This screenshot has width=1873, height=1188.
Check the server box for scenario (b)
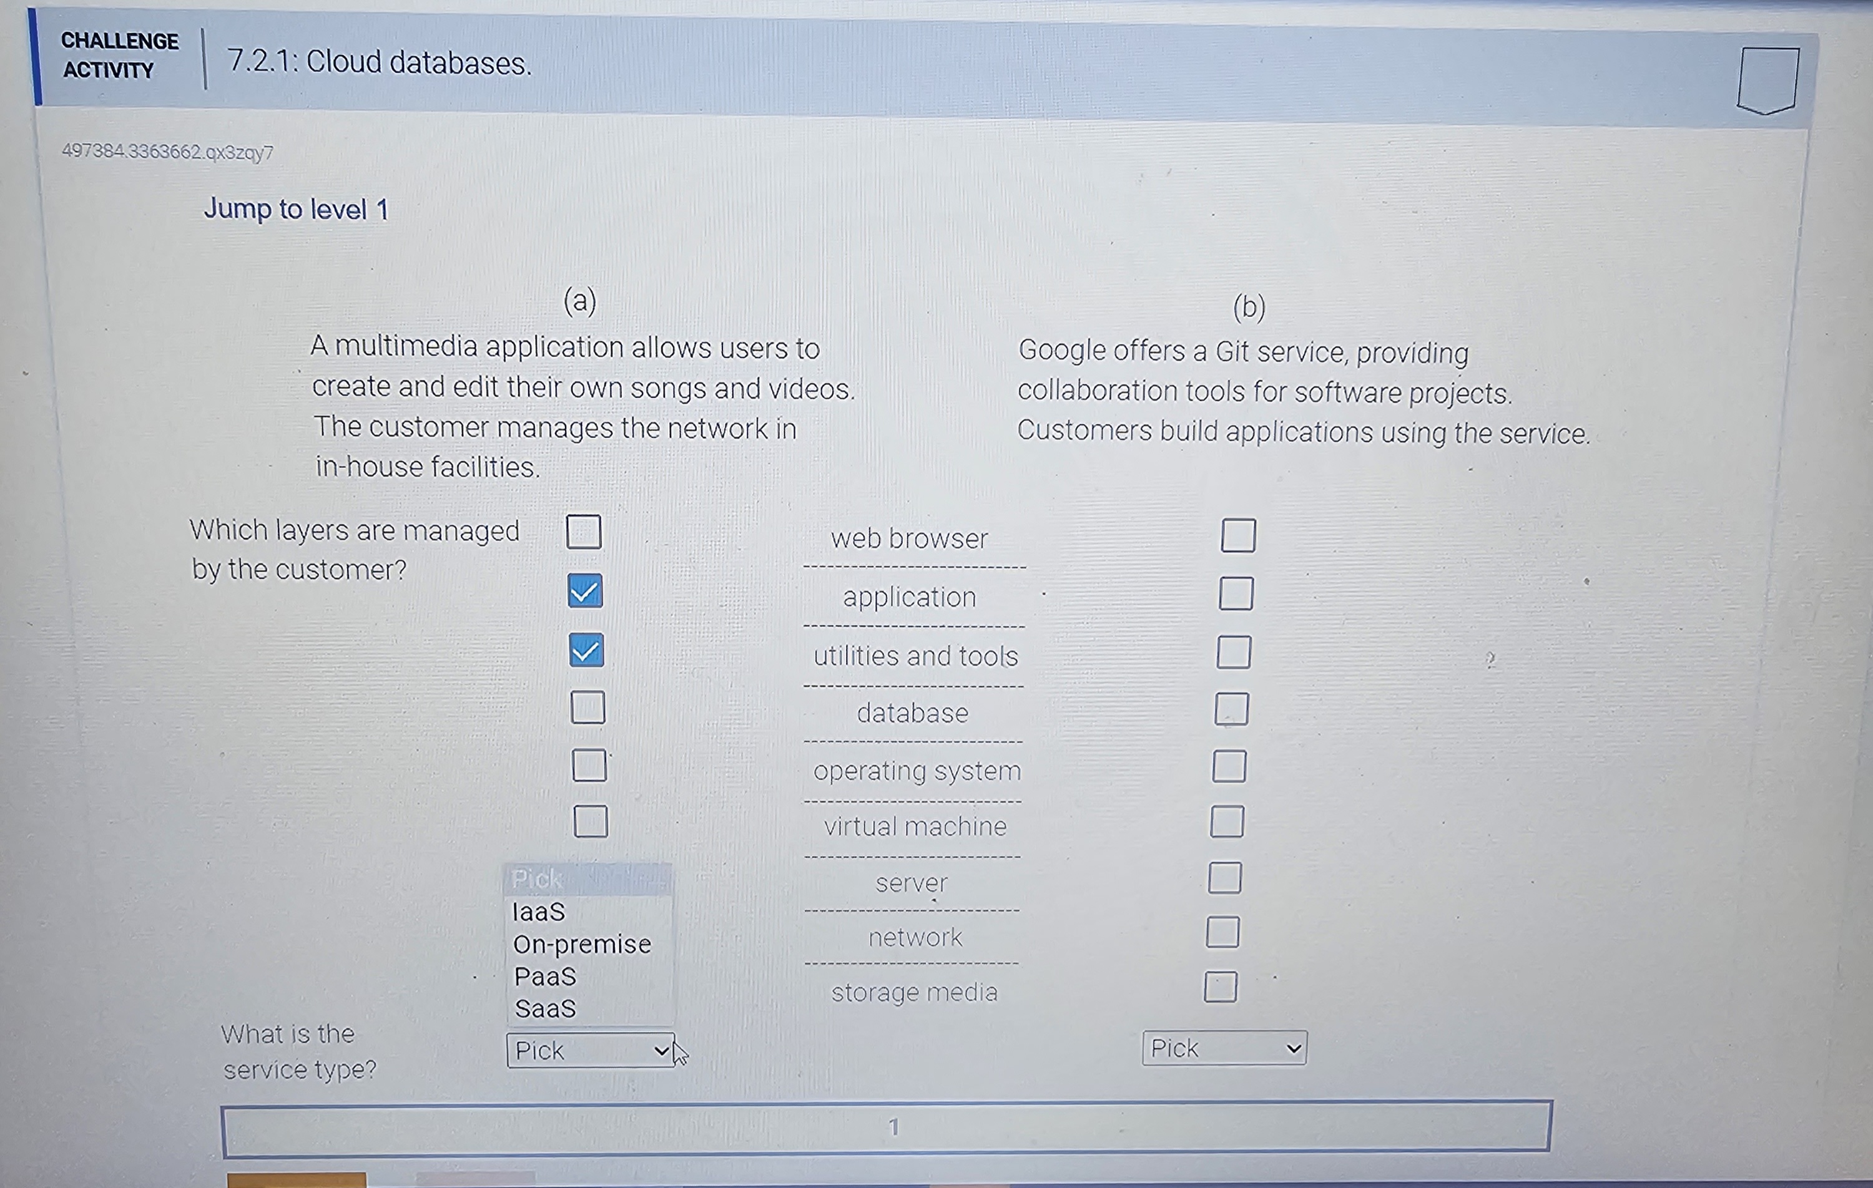pyautogui.click(x=1225, y=878)
